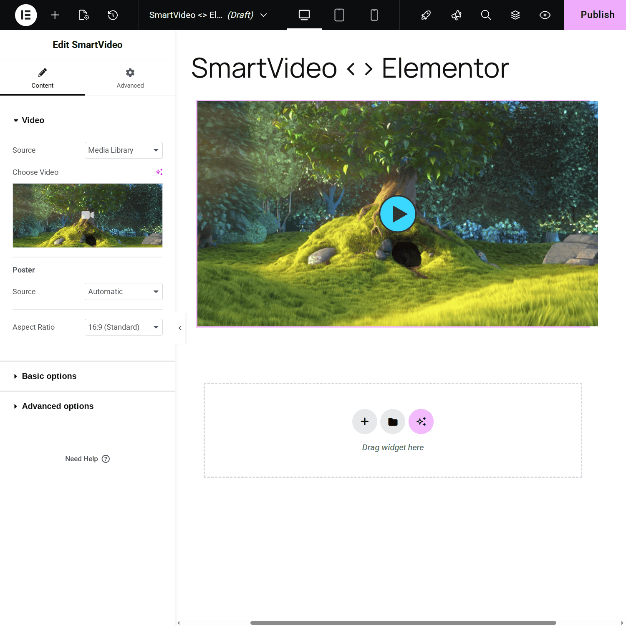Switch to desktop device view
The width and height of the screenshot is (626, 626).
click(304, 15)
